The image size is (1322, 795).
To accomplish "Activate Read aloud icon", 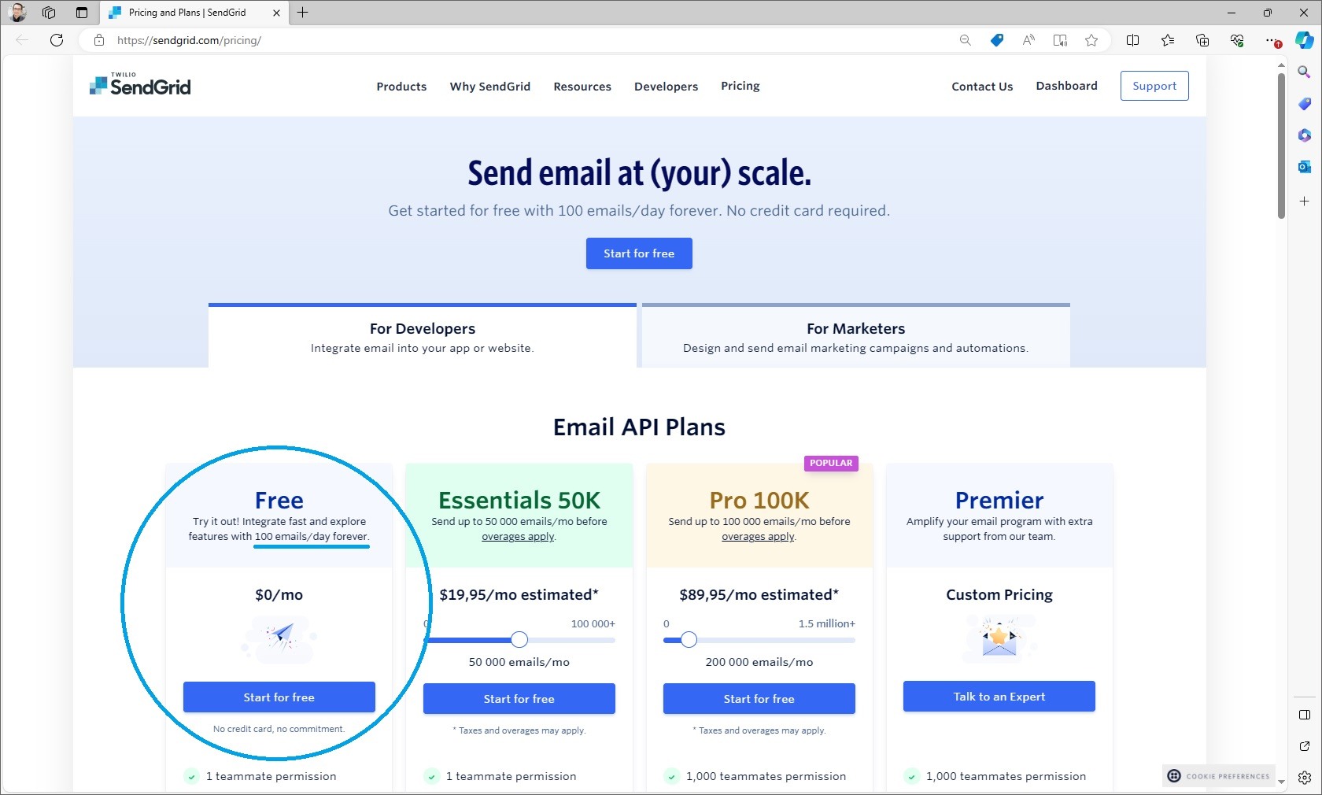I will click(x=1028, y=40).
